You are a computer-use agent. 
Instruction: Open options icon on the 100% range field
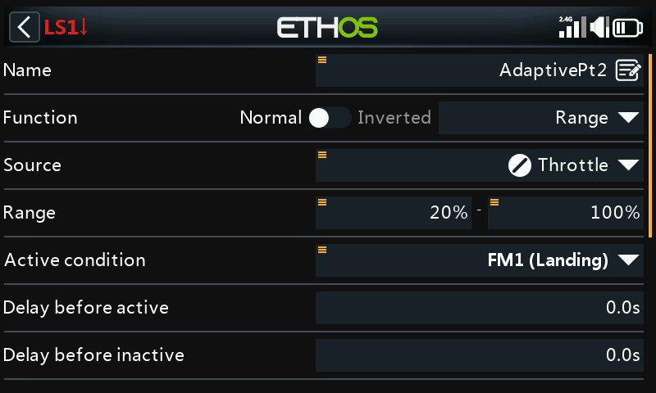[494, 202]
